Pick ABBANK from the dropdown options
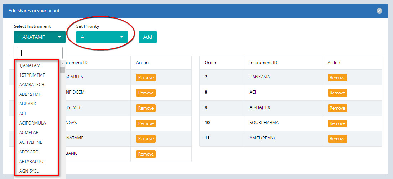393x179 pixels. pos(28,104)
